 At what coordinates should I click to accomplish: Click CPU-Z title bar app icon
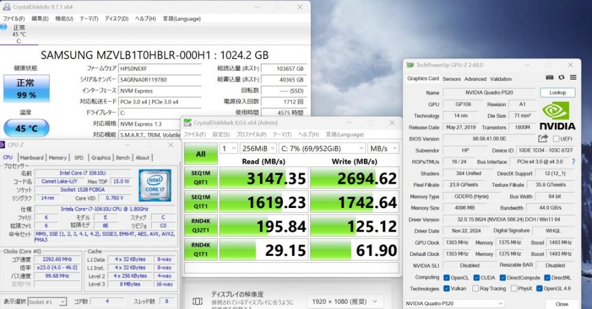[x=2, y=145]
